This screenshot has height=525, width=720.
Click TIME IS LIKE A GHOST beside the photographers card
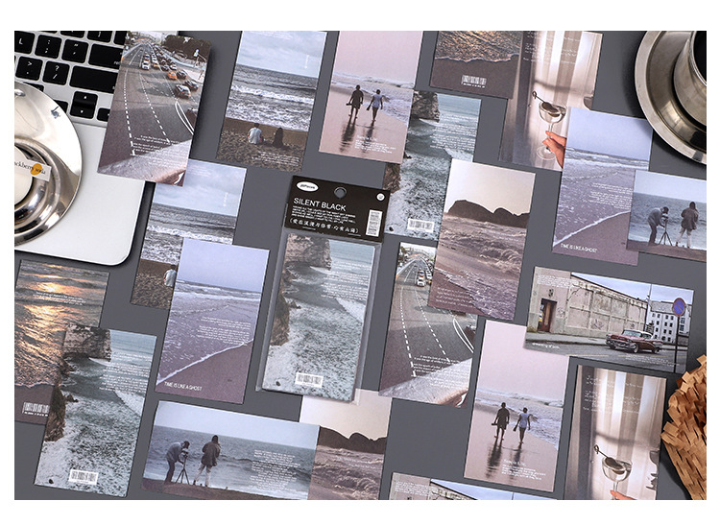point(579,249)
